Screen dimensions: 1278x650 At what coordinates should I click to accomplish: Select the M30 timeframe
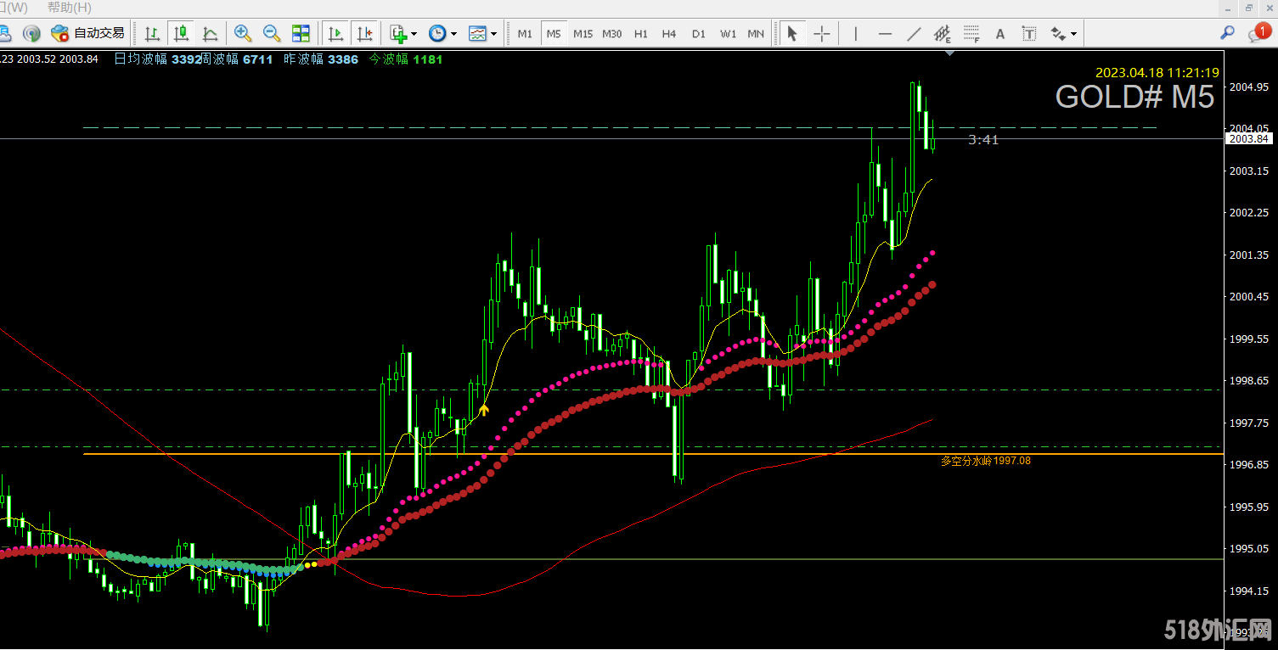[x=612, y=34]
